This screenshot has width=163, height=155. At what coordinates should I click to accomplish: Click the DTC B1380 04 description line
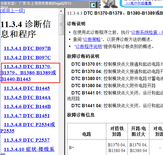coord(113,86)
